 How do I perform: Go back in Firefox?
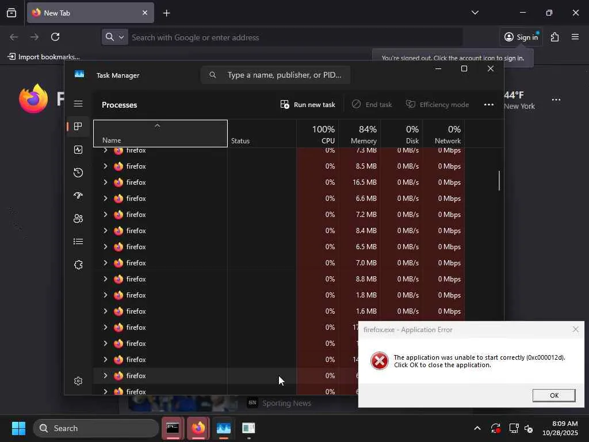pos(14,37)
